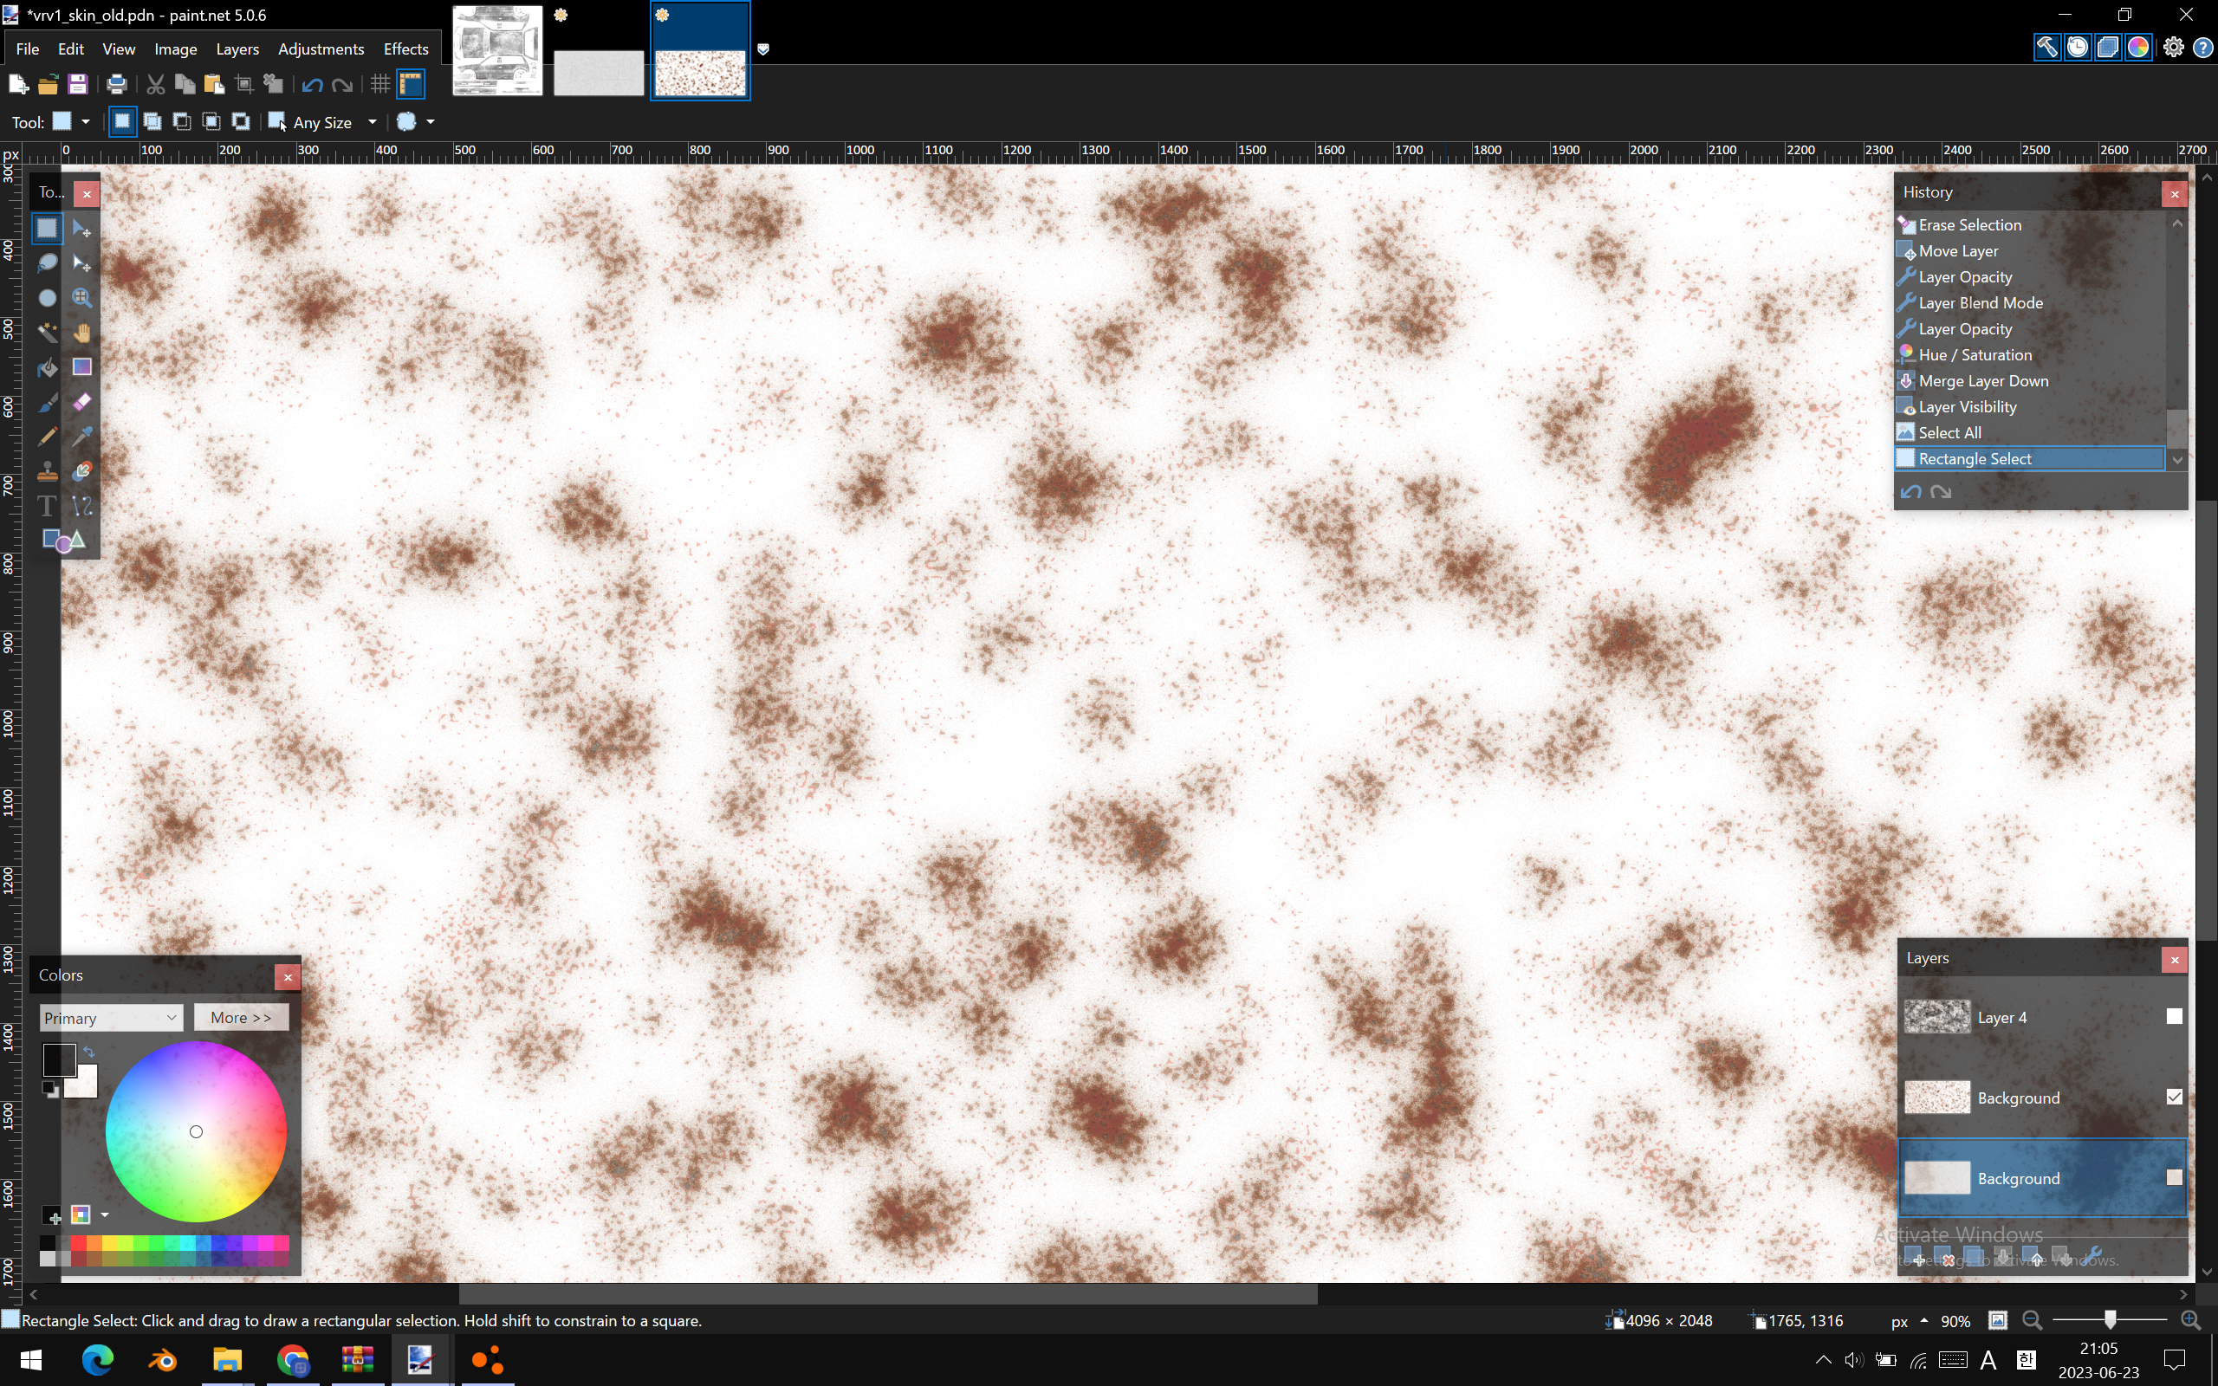The width and height of the screenshot is (2218, 1386).
Task: Expand the Any Size selection dropdown
Action: tap(372, 122)
